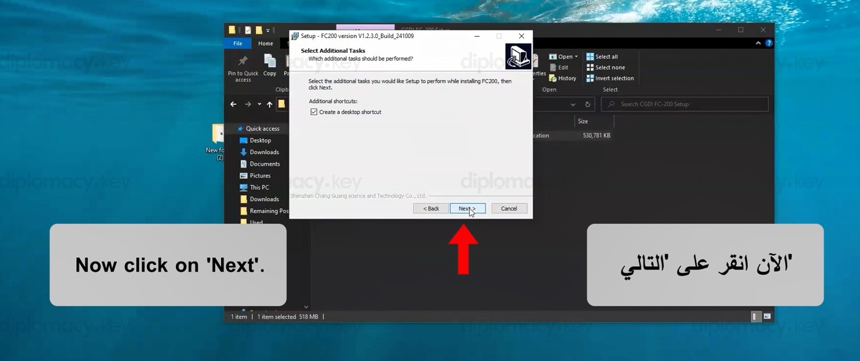Open the Remaining Pos folder in sidebar
The width and height of the screenshot is (860, 361).
tap(264, 211)
